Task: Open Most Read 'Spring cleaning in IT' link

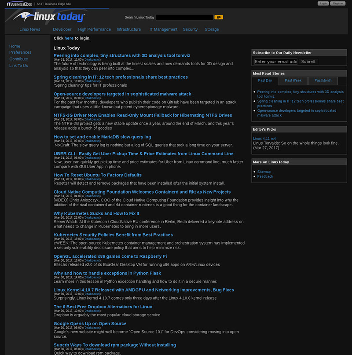Action: pyautogui.click(x=301, y=103)
